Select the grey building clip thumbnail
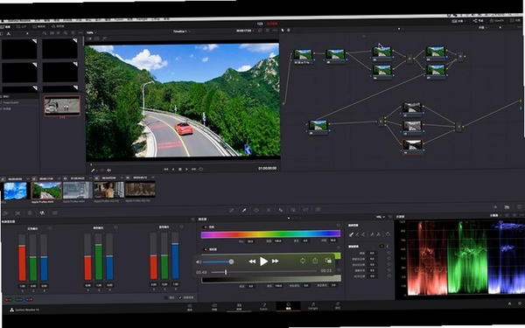Image resolution: width=525 pixels, height=328 pixels. click(78, 190)
